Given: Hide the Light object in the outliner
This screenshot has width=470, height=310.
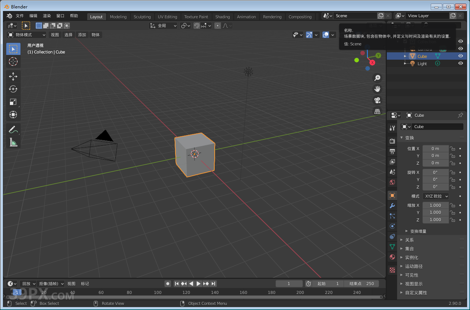Looking at the screenshot, I should (x=460, y=63).
